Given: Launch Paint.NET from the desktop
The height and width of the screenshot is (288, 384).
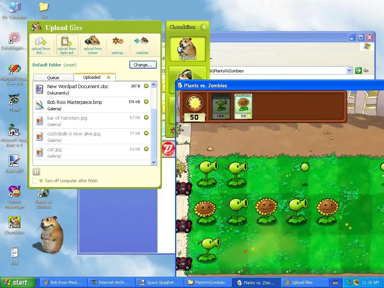Looking at the screenshot, I should (x=15, y=163).
